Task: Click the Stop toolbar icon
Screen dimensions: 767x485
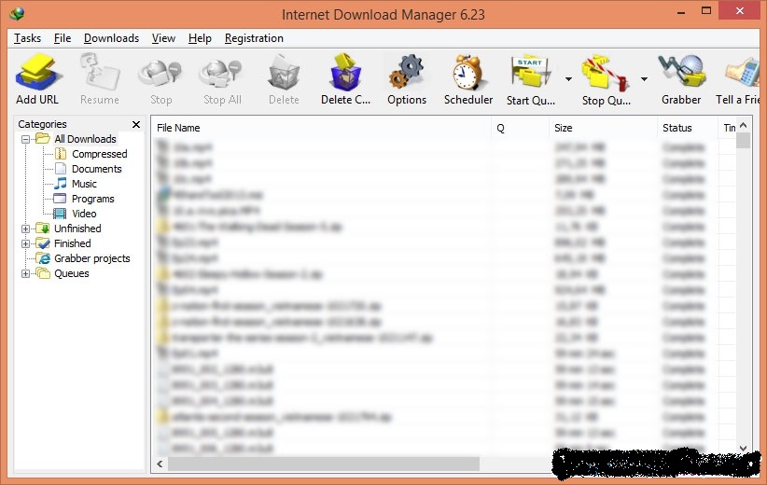Action: (x=160, y=73)
